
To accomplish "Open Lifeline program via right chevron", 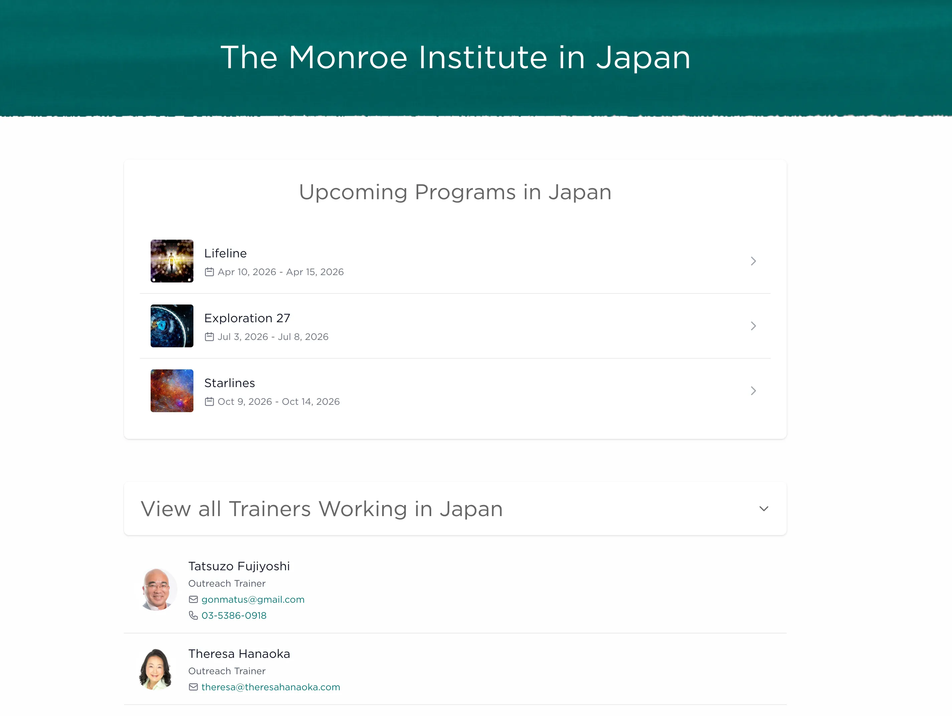I will pyautogui.click(x=753, y=261).
